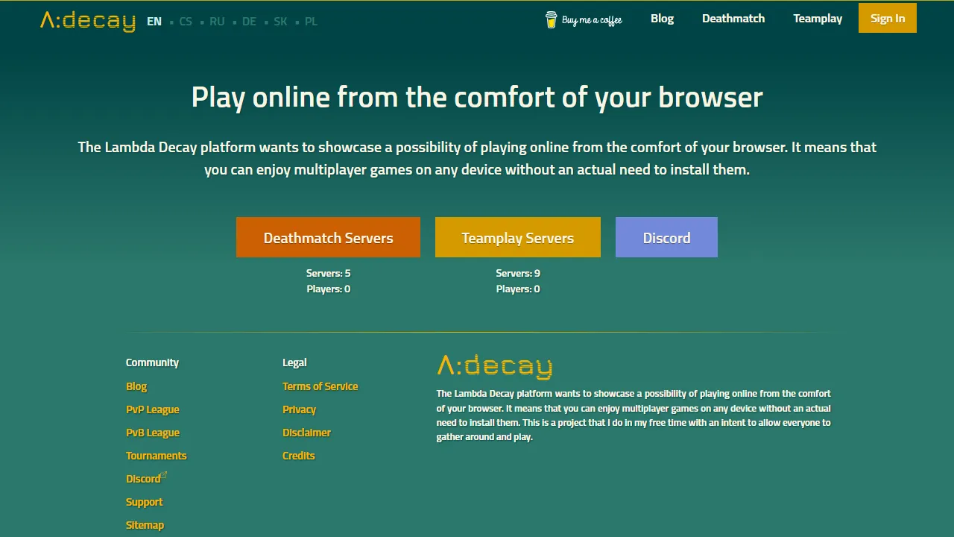The image size is (954, 537).
Task: Open the Blog from the top navigation
Action: (662, 18)
